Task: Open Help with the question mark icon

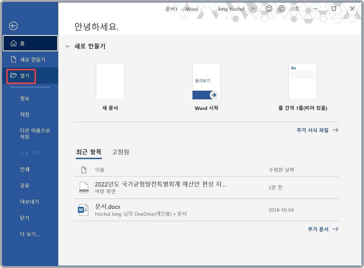Action: (297, 8)
